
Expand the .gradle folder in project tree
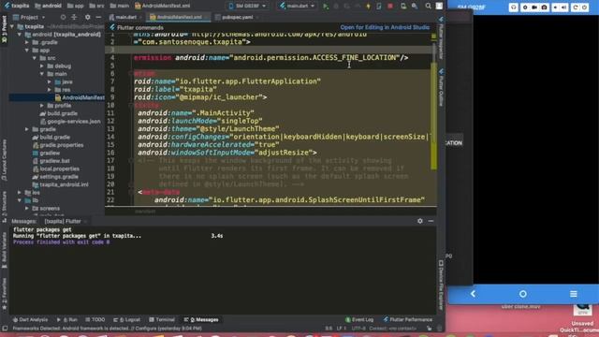pos(27,42)
